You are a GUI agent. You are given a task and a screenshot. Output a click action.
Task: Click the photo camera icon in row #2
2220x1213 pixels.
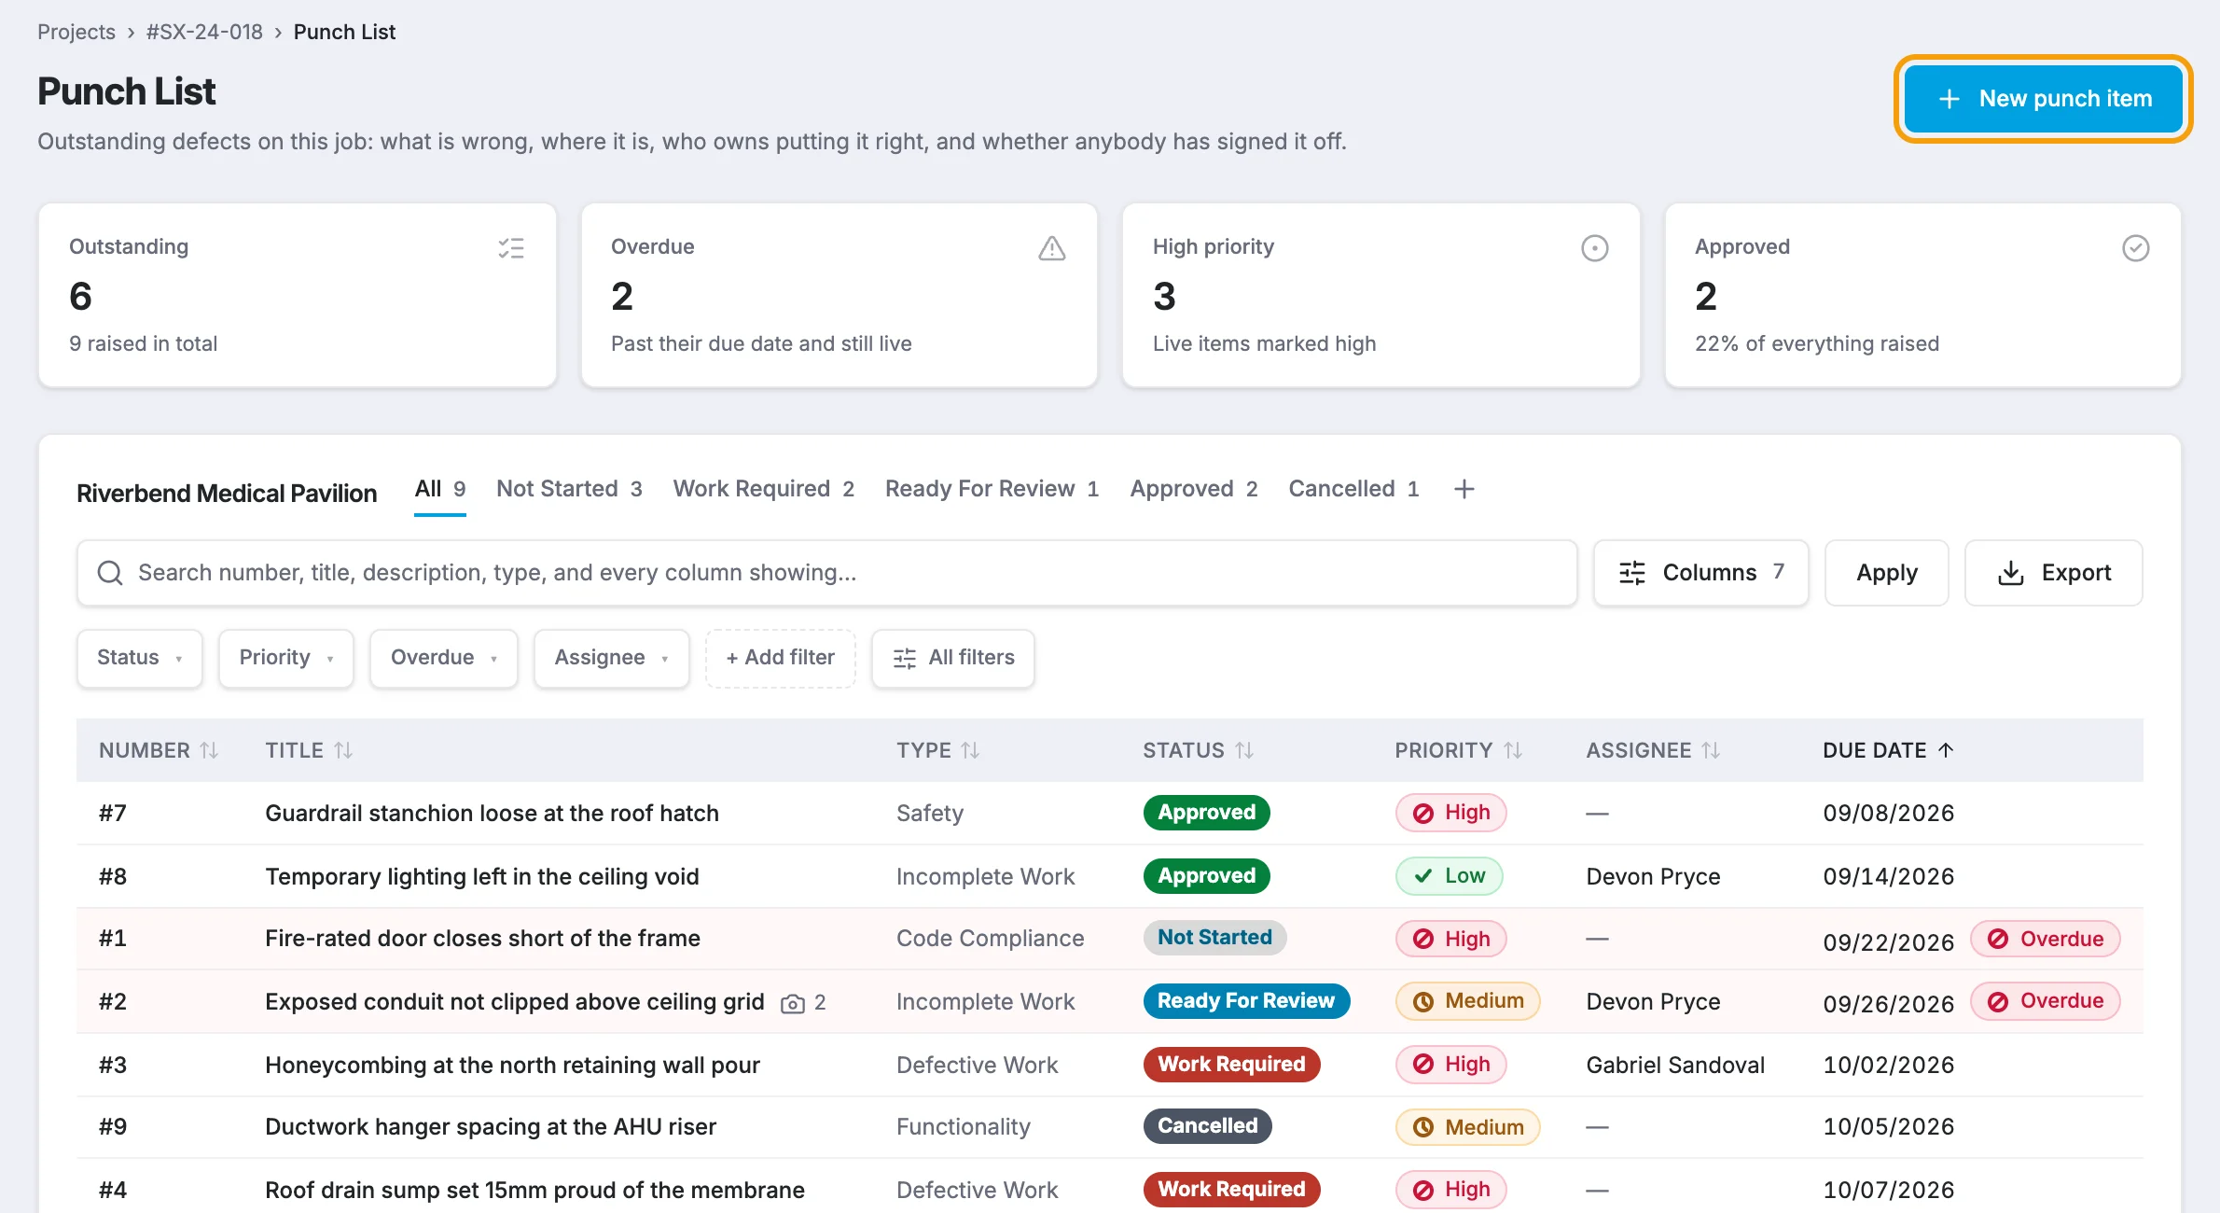tap(793, 1003)
